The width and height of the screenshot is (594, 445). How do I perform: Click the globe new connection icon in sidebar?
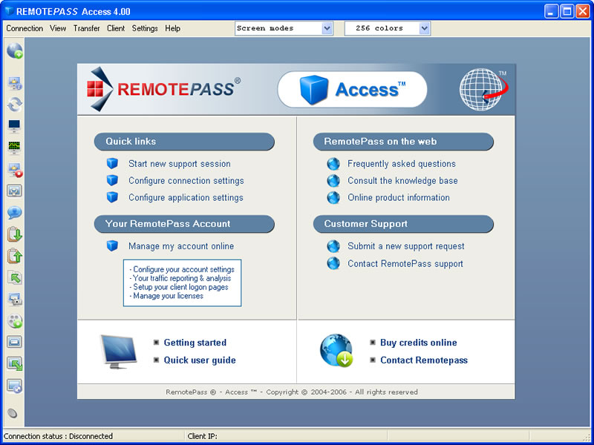click(x=14, y=50)
